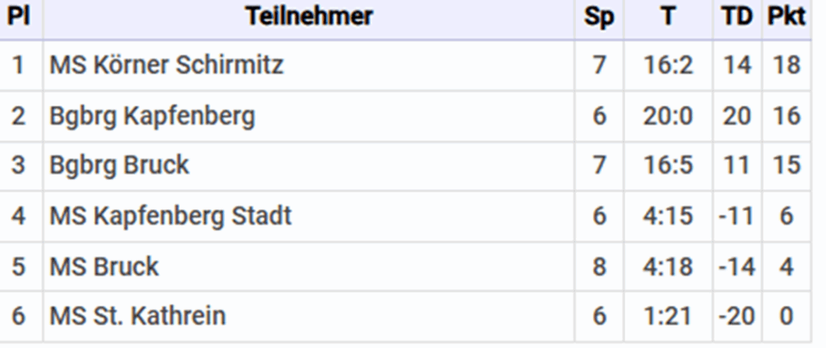Click the Pkt column header
Viewport: 826px width, 348px height.
tap(786, 16)
